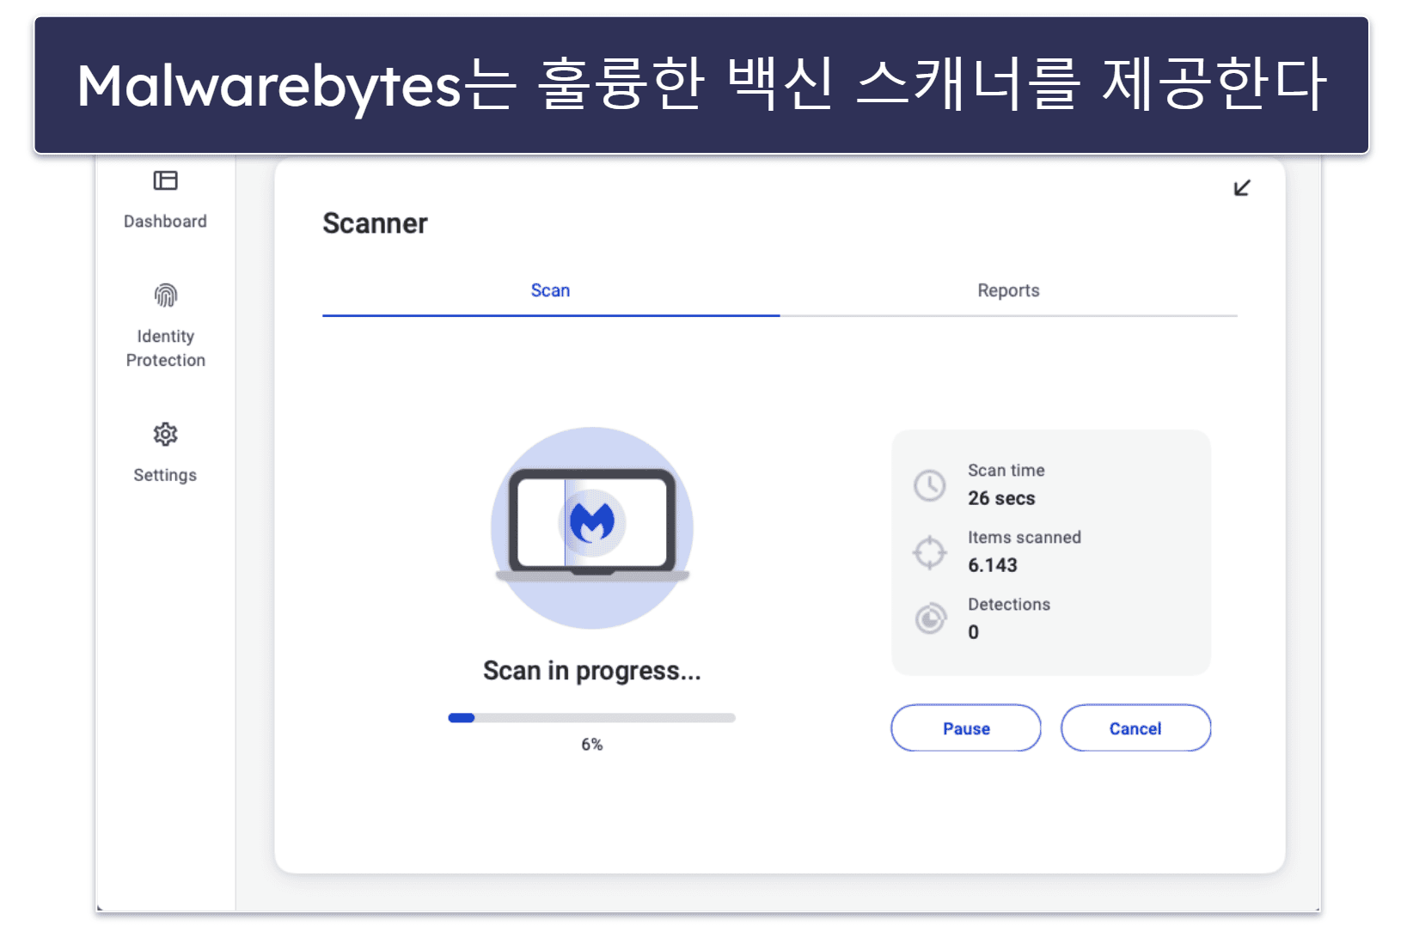
Task: Switch to the Reports tab
Action: click(1008, 290)
